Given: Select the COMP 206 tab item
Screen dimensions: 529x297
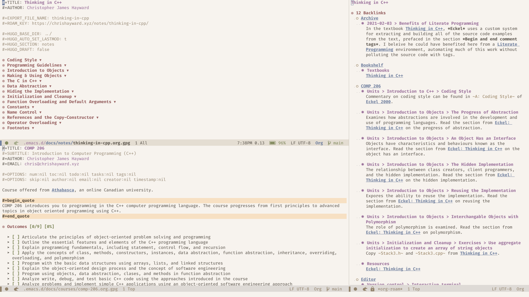Looking at the screenshot, I should pos(371,86).
